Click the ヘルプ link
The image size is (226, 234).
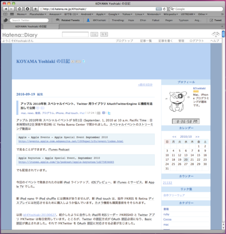point(215,41)
